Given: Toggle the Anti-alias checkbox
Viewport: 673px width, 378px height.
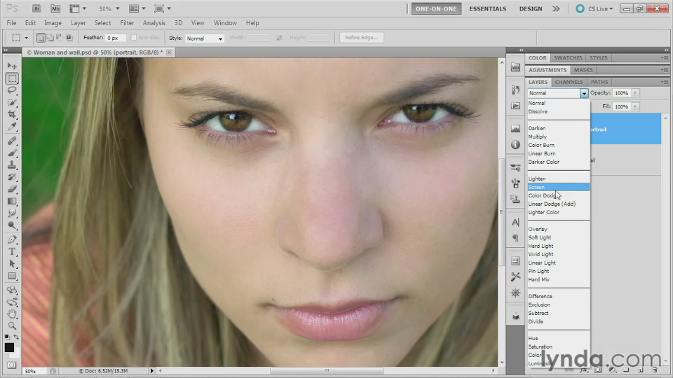Looking at the screenshot, I should coord(133,38).
